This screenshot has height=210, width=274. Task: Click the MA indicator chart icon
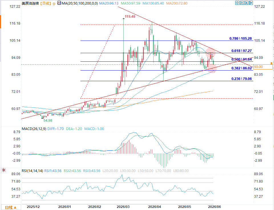pos(59,3)
